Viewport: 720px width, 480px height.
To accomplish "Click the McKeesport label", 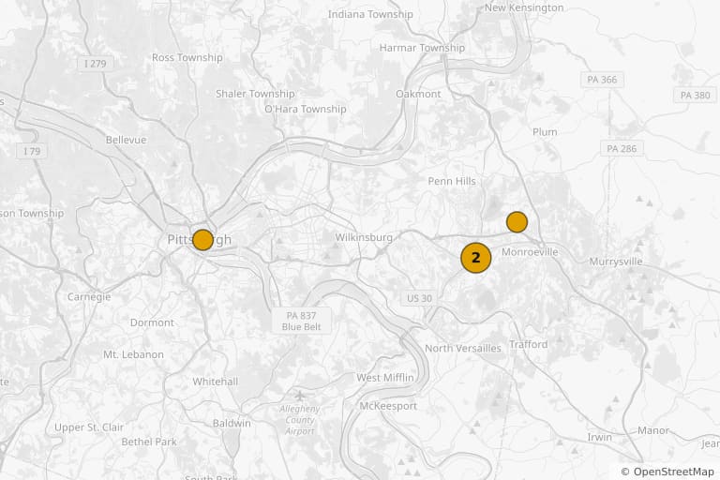I will click(x=388, y=406).
